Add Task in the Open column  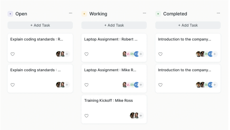[40, 25]
